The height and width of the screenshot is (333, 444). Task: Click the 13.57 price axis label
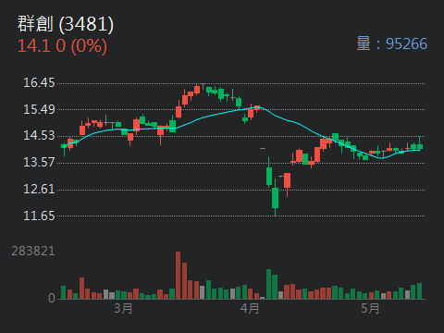[39, 162]
